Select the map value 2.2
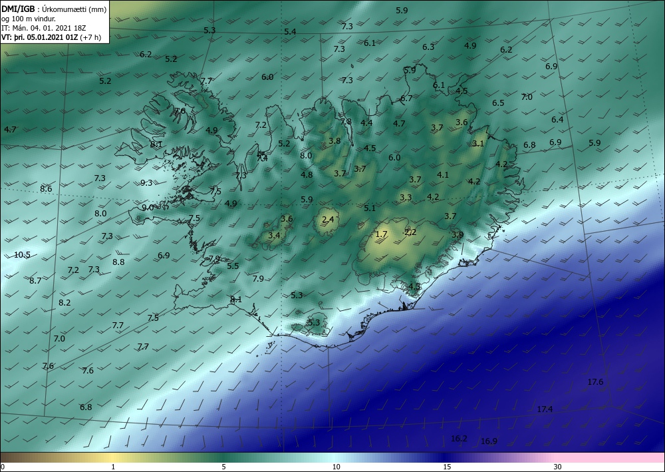This screenshot has width=665, height=472. tap(410, 232)
